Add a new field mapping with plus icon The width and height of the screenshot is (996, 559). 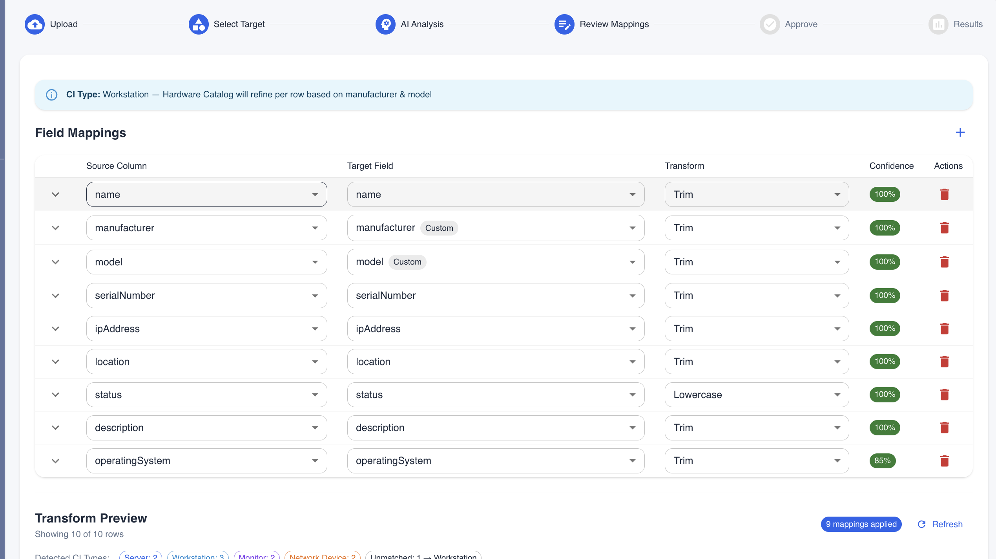[x=960, y=133]
